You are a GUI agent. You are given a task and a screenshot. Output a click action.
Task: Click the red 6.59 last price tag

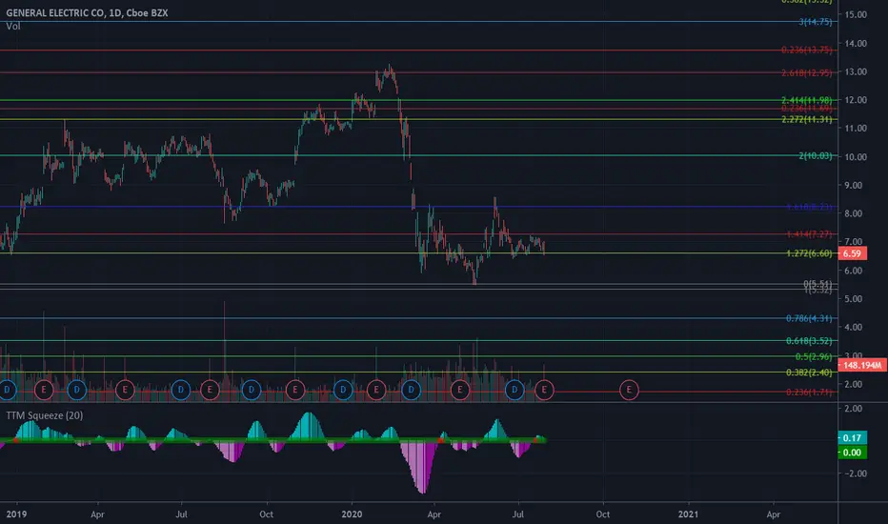click(x=852, y=253)
